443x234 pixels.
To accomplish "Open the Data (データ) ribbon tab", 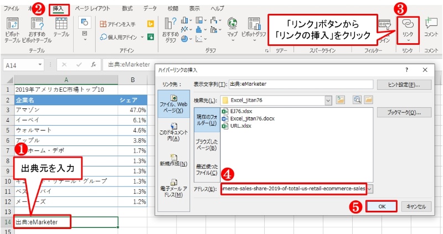I will point(150,9).
